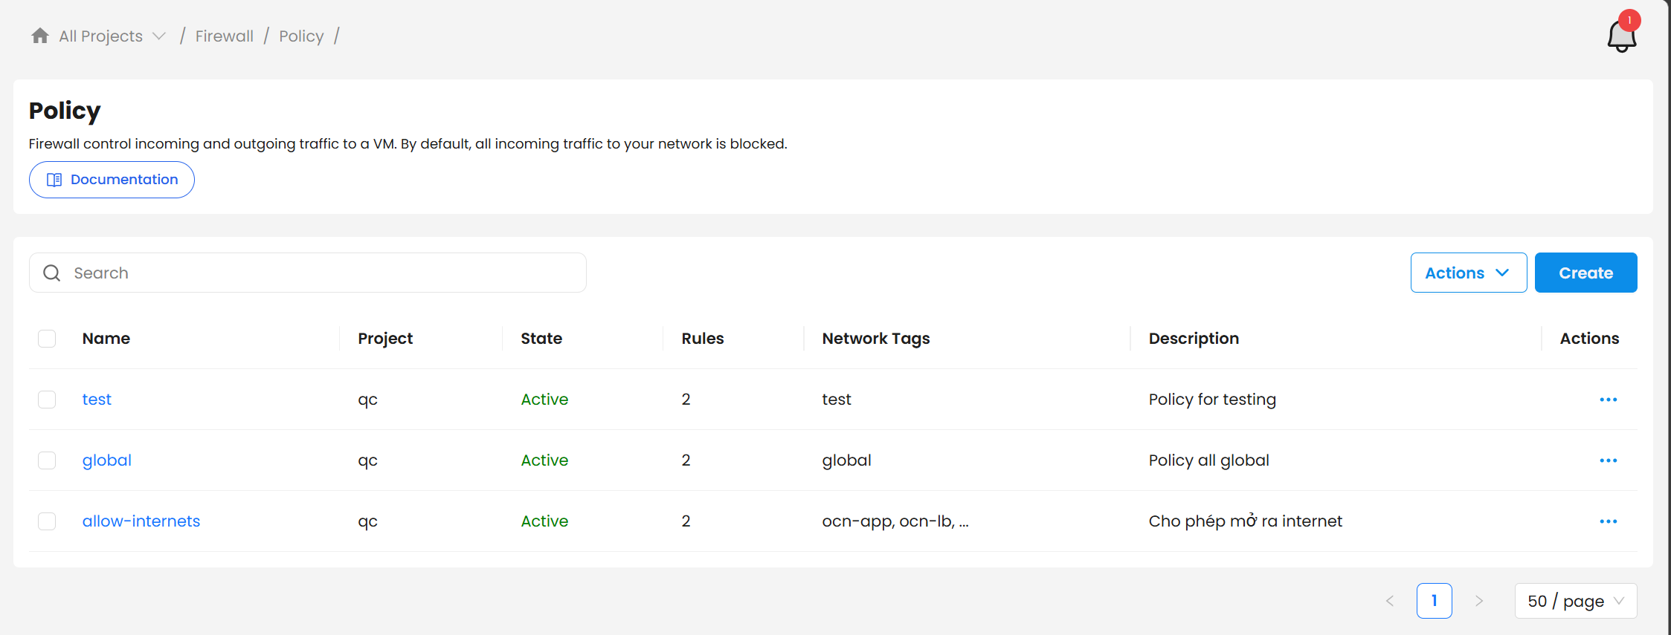Viewport: 1671px width, 635px height.
Task: Open the notifications bell
Action: [1621, 36]
